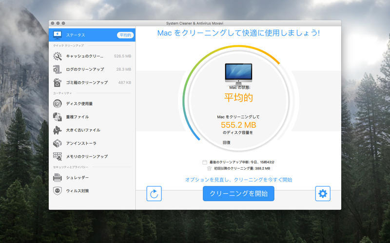Open シュレッダー in security section

point(92,177)
